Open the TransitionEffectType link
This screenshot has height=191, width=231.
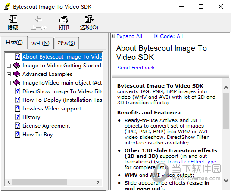[x=191, y=162]
